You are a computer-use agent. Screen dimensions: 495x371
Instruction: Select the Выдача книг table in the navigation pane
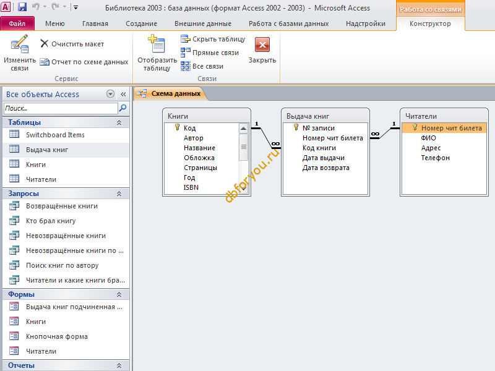66,150
